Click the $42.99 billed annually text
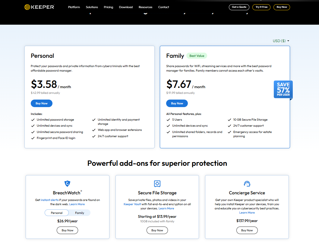Image resolution: width=319 pixels, height=250 pixels. [45, 93]
